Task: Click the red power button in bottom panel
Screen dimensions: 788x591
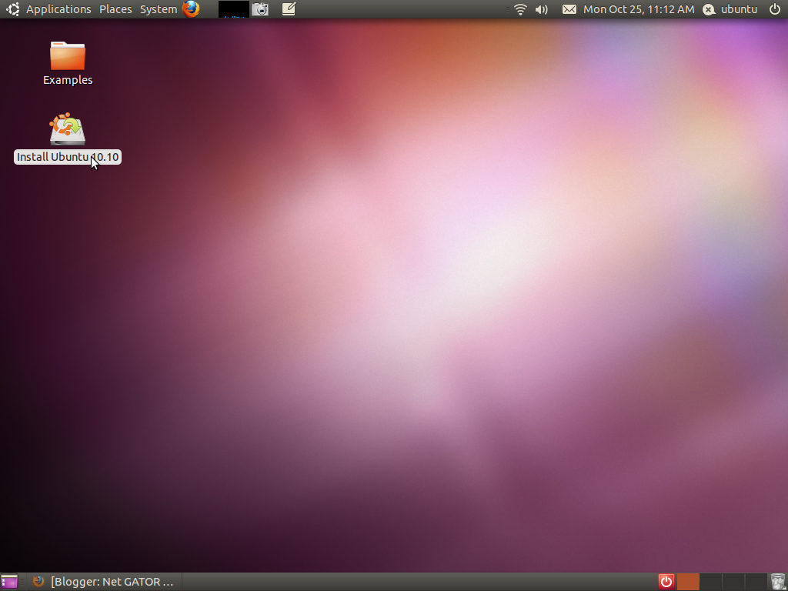Action: coord(666,582)
